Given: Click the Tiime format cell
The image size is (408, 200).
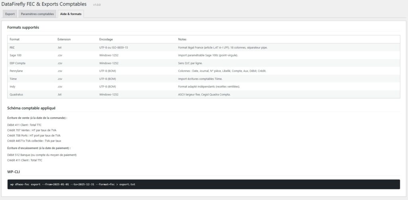Looking at the screenshot, I should 13,79.
